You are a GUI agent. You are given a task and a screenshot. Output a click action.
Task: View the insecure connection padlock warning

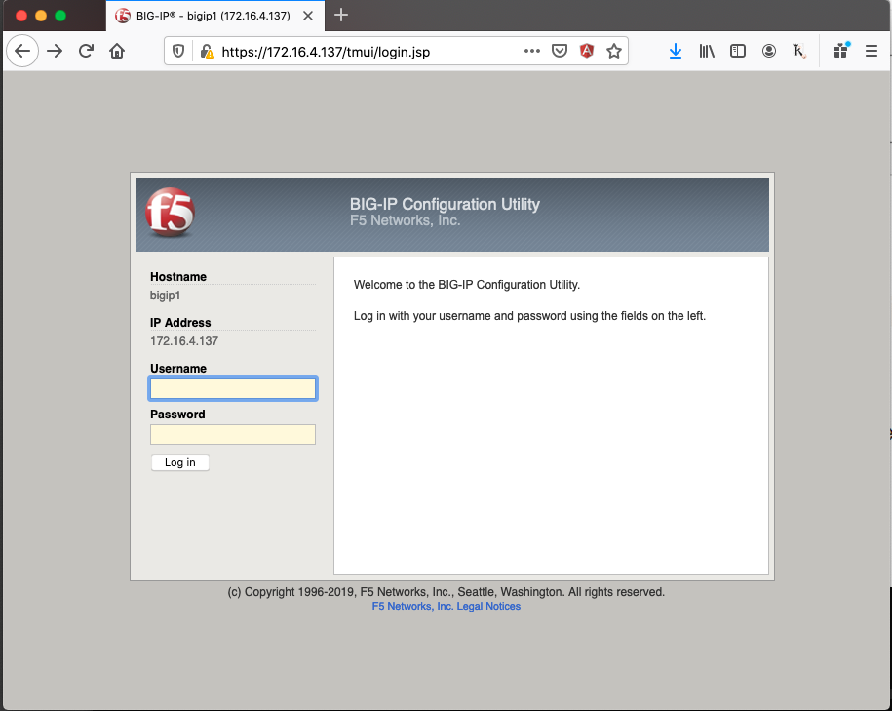click(x=206, y=52)
